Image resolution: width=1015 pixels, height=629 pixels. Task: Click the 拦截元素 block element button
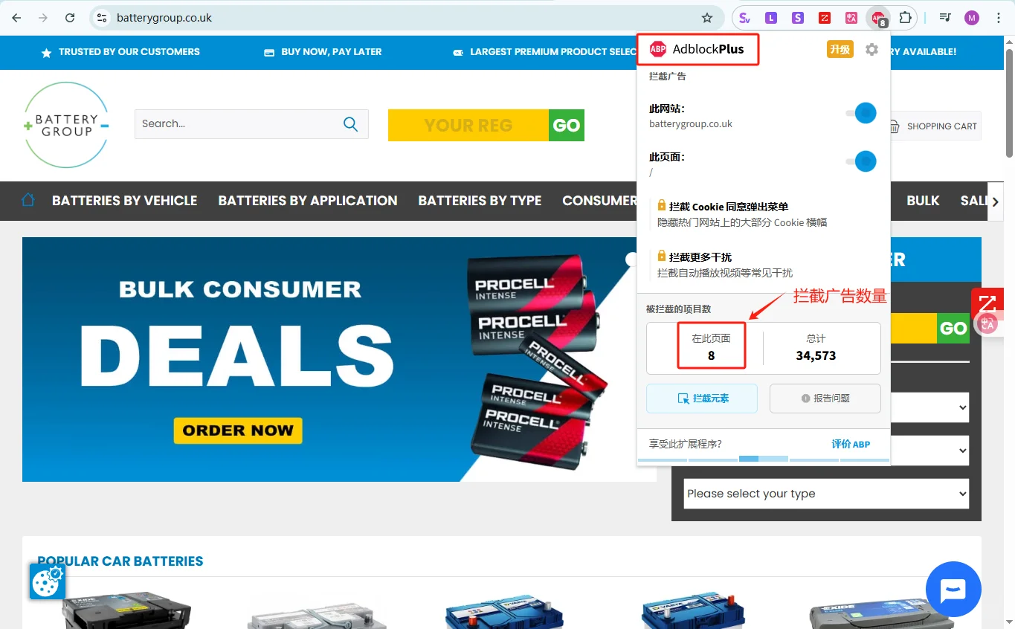click(x=702, y=399)
